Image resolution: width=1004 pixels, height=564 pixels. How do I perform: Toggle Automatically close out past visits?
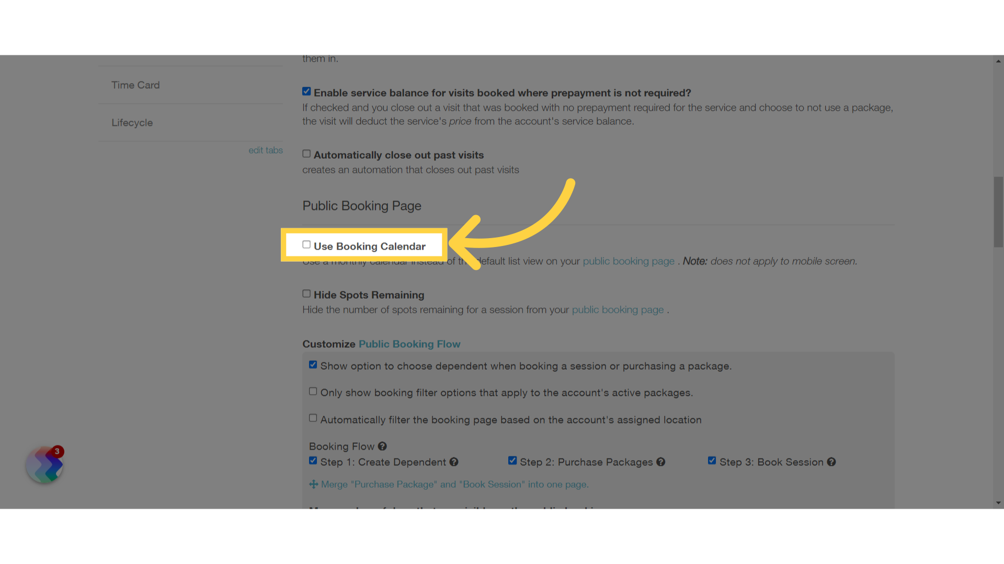pos(306,154)
